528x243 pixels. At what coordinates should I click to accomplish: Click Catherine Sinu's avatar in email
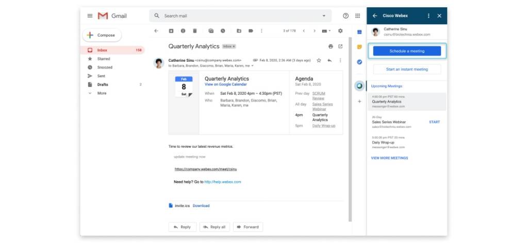(159, 63)
